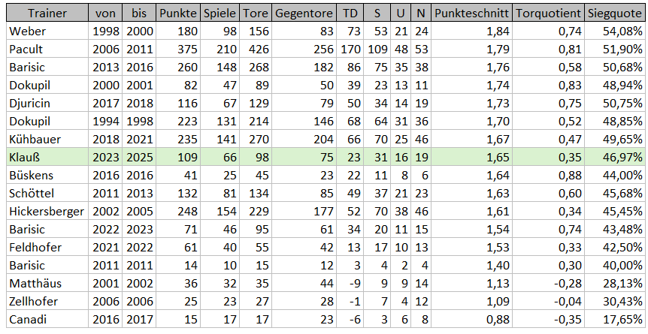Viewport: 648px width, 334px height.
Task: Click the Spiele column header
Action: point(220,14)
